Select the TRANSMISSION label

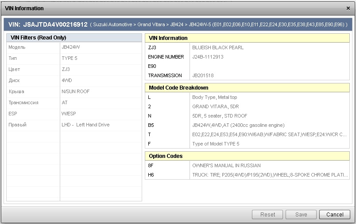(x=165, y=75)
